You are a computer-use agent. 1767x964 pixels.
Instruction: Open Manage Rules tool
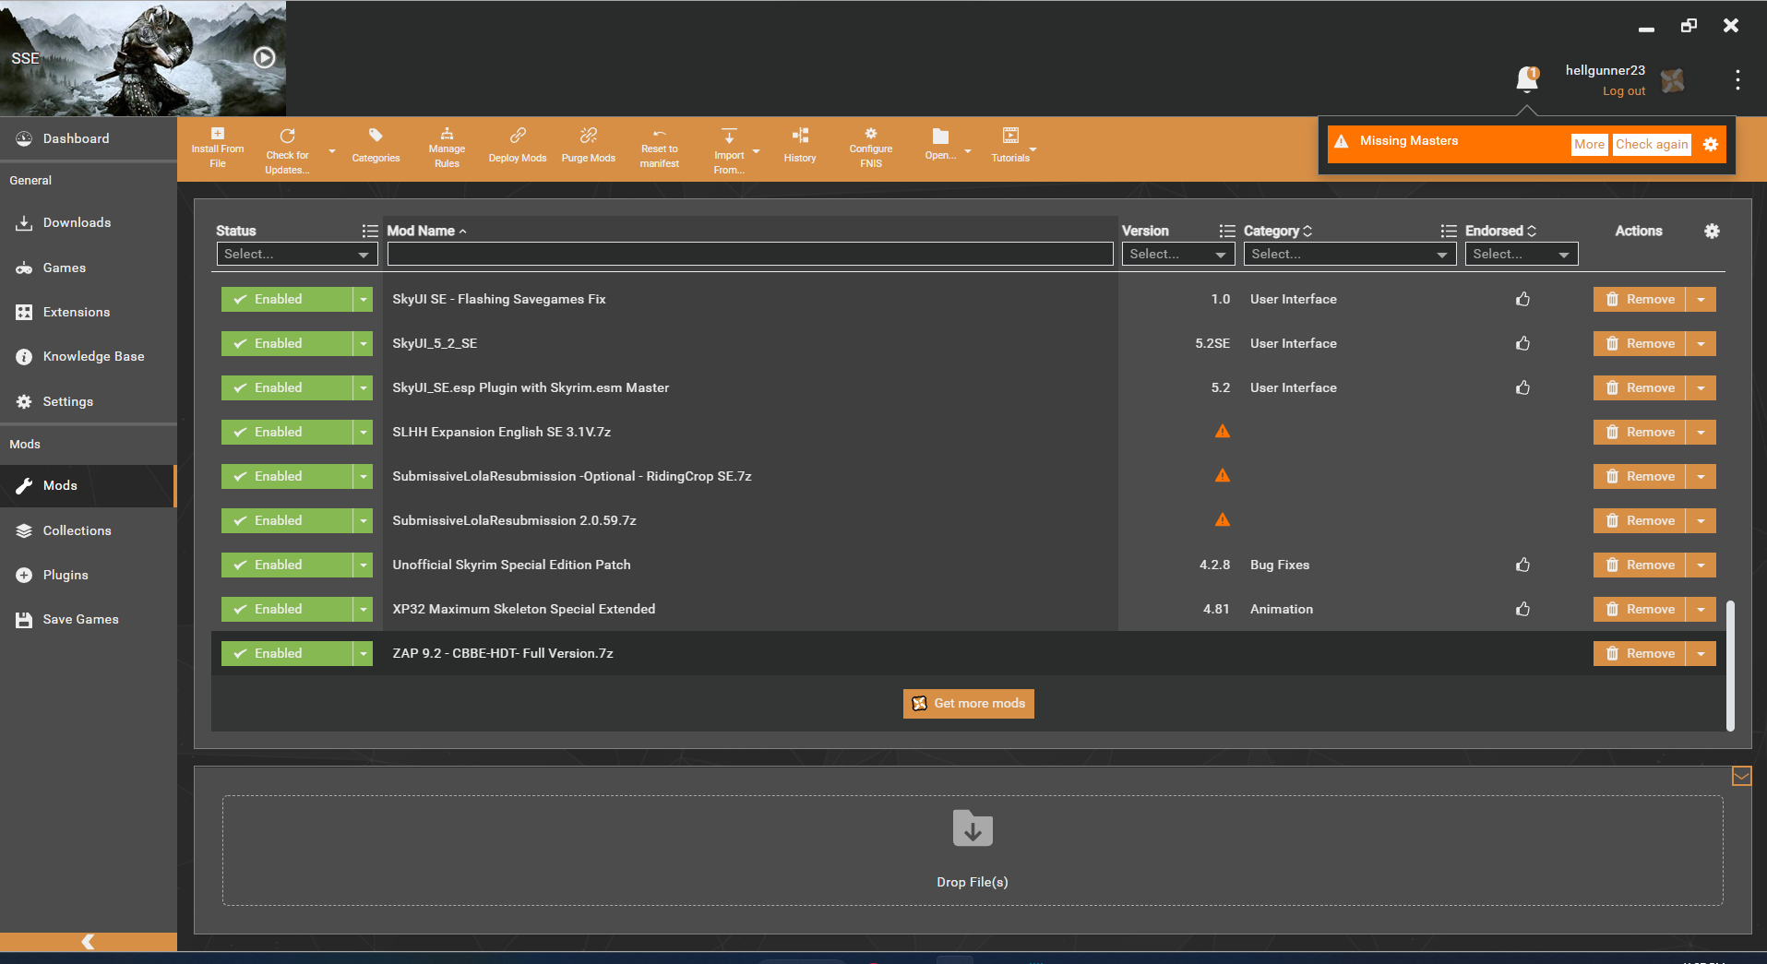coord(447,148)
